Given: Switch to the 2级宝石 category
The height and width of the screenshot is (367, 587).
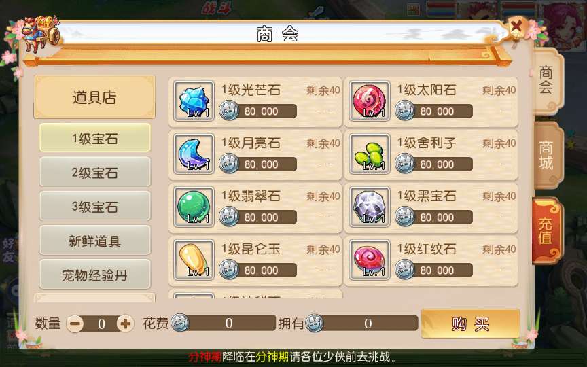Looking at the screenshot, I should [x=94, y=172].
